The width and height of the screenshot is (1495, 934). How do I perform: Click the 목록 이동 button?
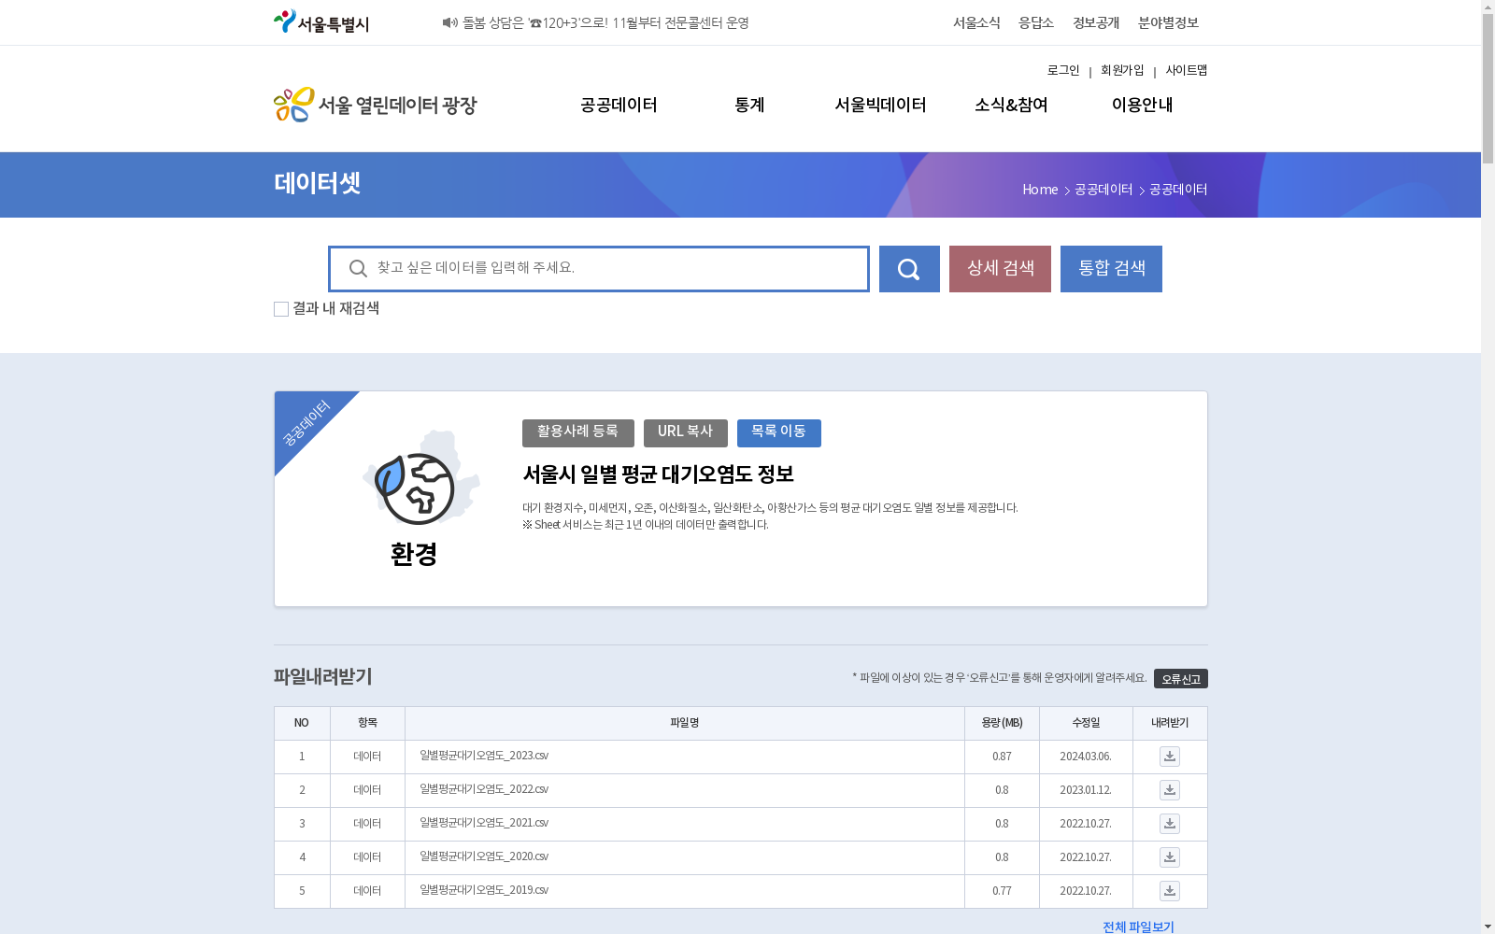(x=779, y=433)
